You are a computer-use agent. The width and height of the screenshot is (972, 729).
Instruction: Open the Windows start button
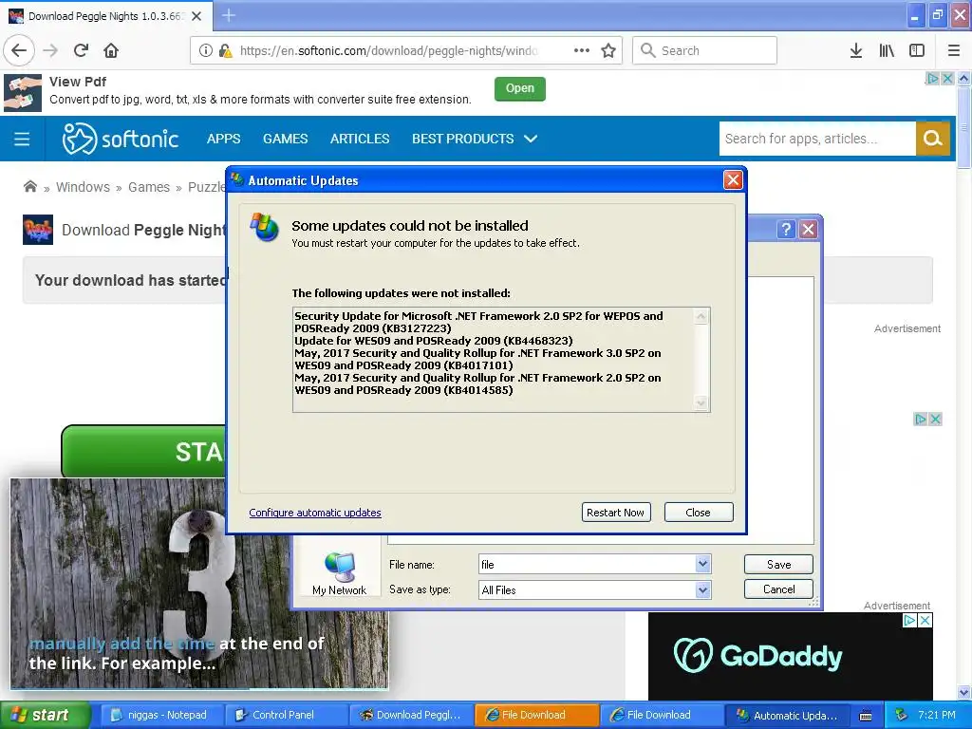pos(46,715)
